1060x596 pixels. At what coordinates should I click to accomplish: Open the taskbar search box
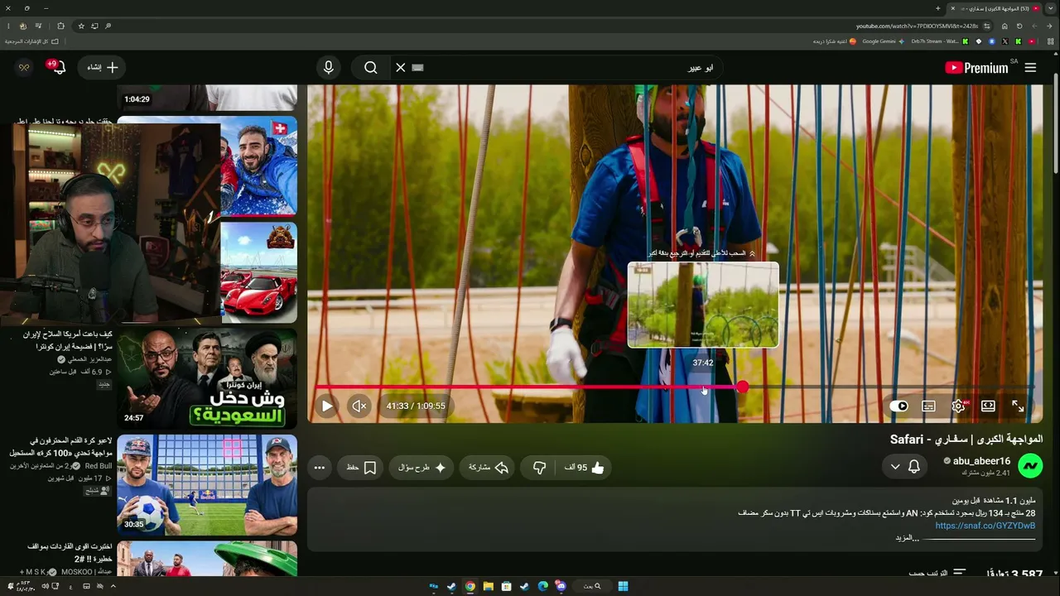pyautogui.click(x=591, y=586)
